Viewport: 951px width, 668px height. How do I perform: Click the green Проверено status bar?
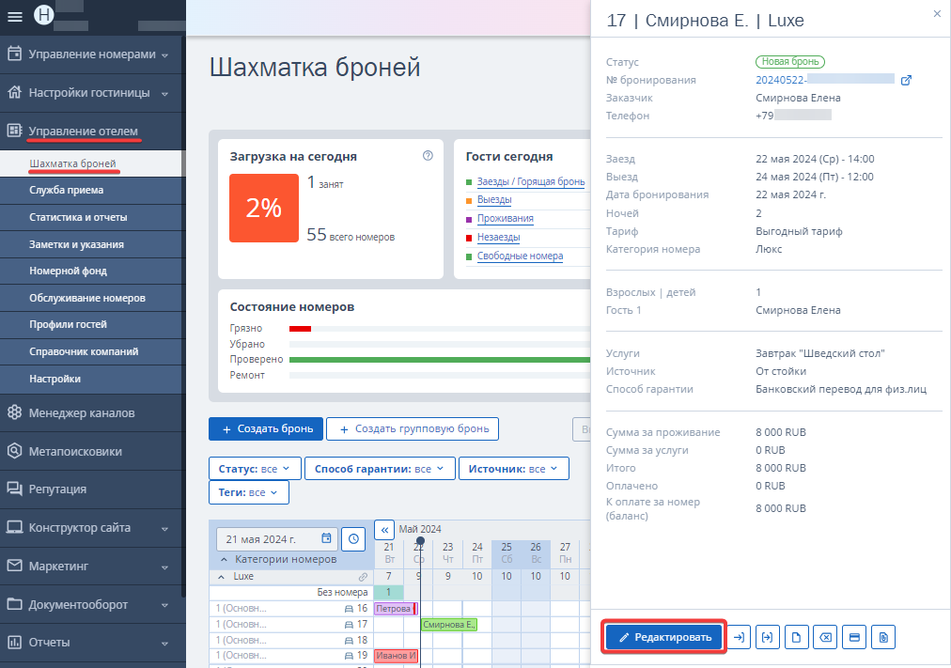pos(440,360)
